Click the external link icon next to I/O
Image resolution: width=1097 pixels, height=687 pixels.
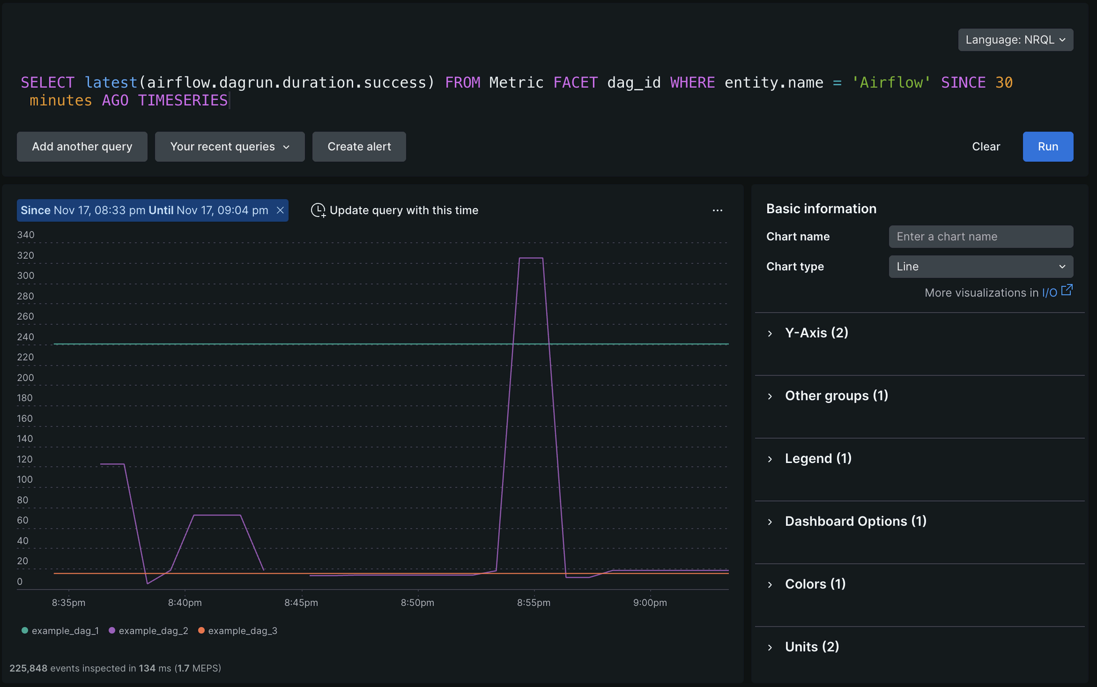(1067, 291)
